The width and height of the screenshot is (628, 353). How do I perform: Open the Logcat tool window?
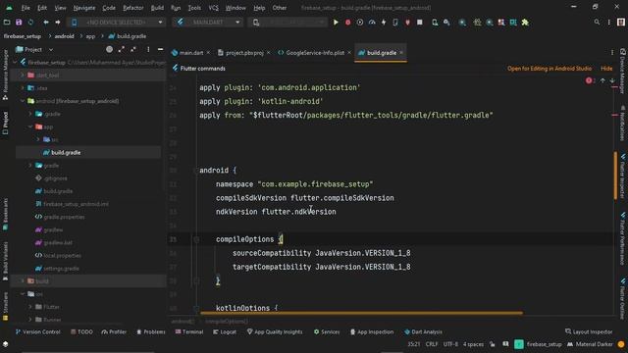pos(225,331)
